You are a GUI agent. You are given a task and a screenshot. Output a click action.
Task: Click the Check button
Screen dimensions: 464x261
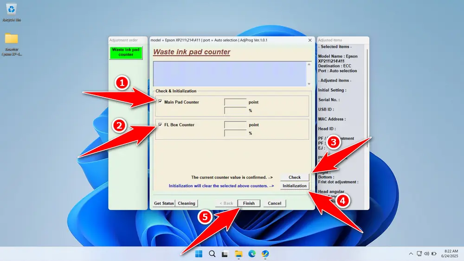(295, 177)
